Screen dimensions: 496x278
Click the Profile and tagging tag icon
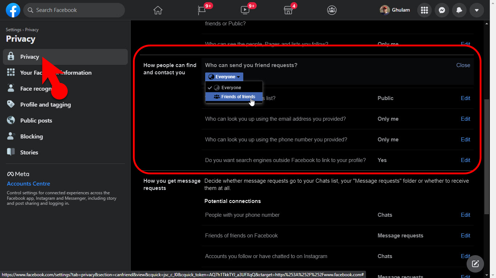(11, 104)
